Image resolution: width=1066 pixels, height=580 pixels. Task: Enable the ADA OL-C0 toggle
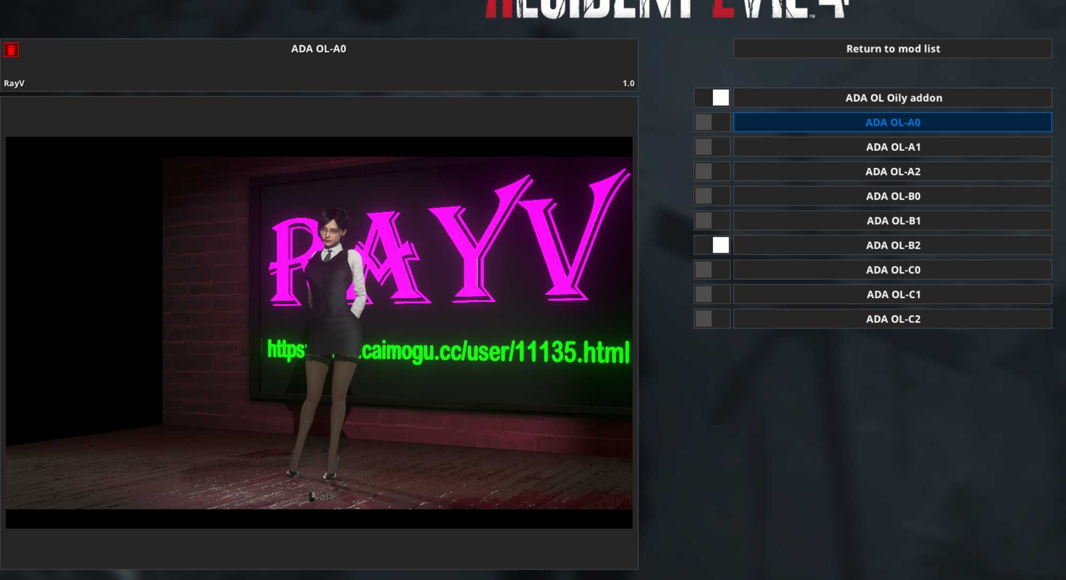pos(712,270)
